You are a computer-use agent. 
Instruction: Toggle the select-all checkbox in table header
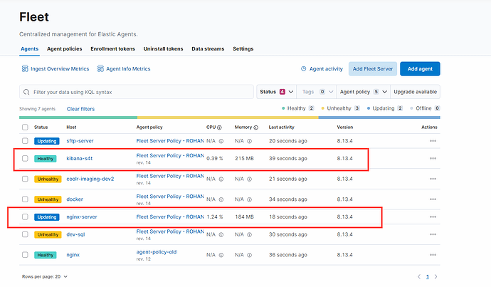pos(26,127)
